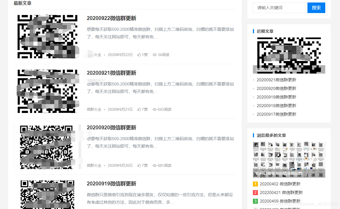The height and width of the screenshot is (209, 340).
Task: Click yellow rank 1 badge beside 20200402
Action: pyautogui.click(x=255, y=184)
